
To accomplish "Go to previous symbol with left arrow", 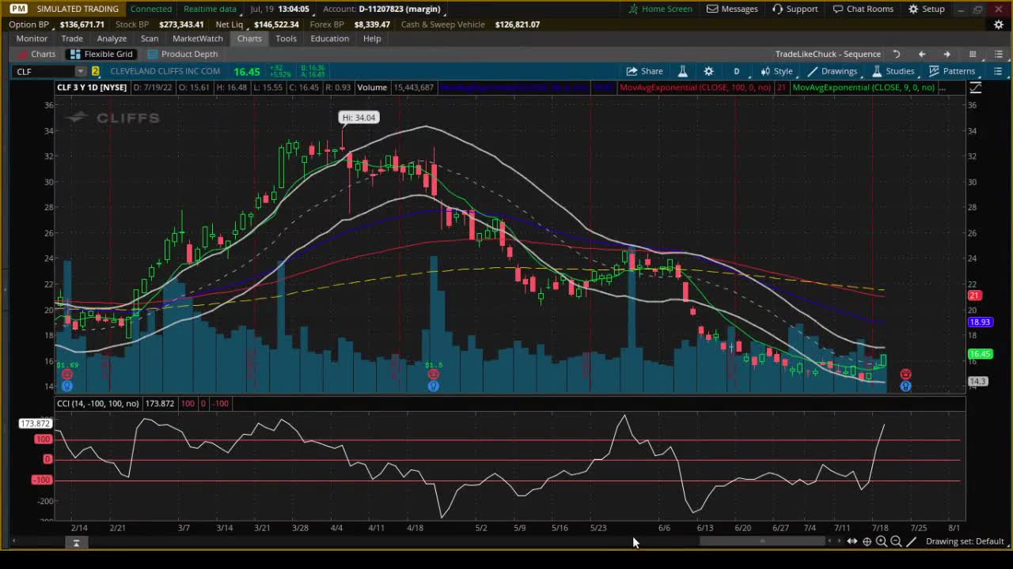I will point(921,54).
